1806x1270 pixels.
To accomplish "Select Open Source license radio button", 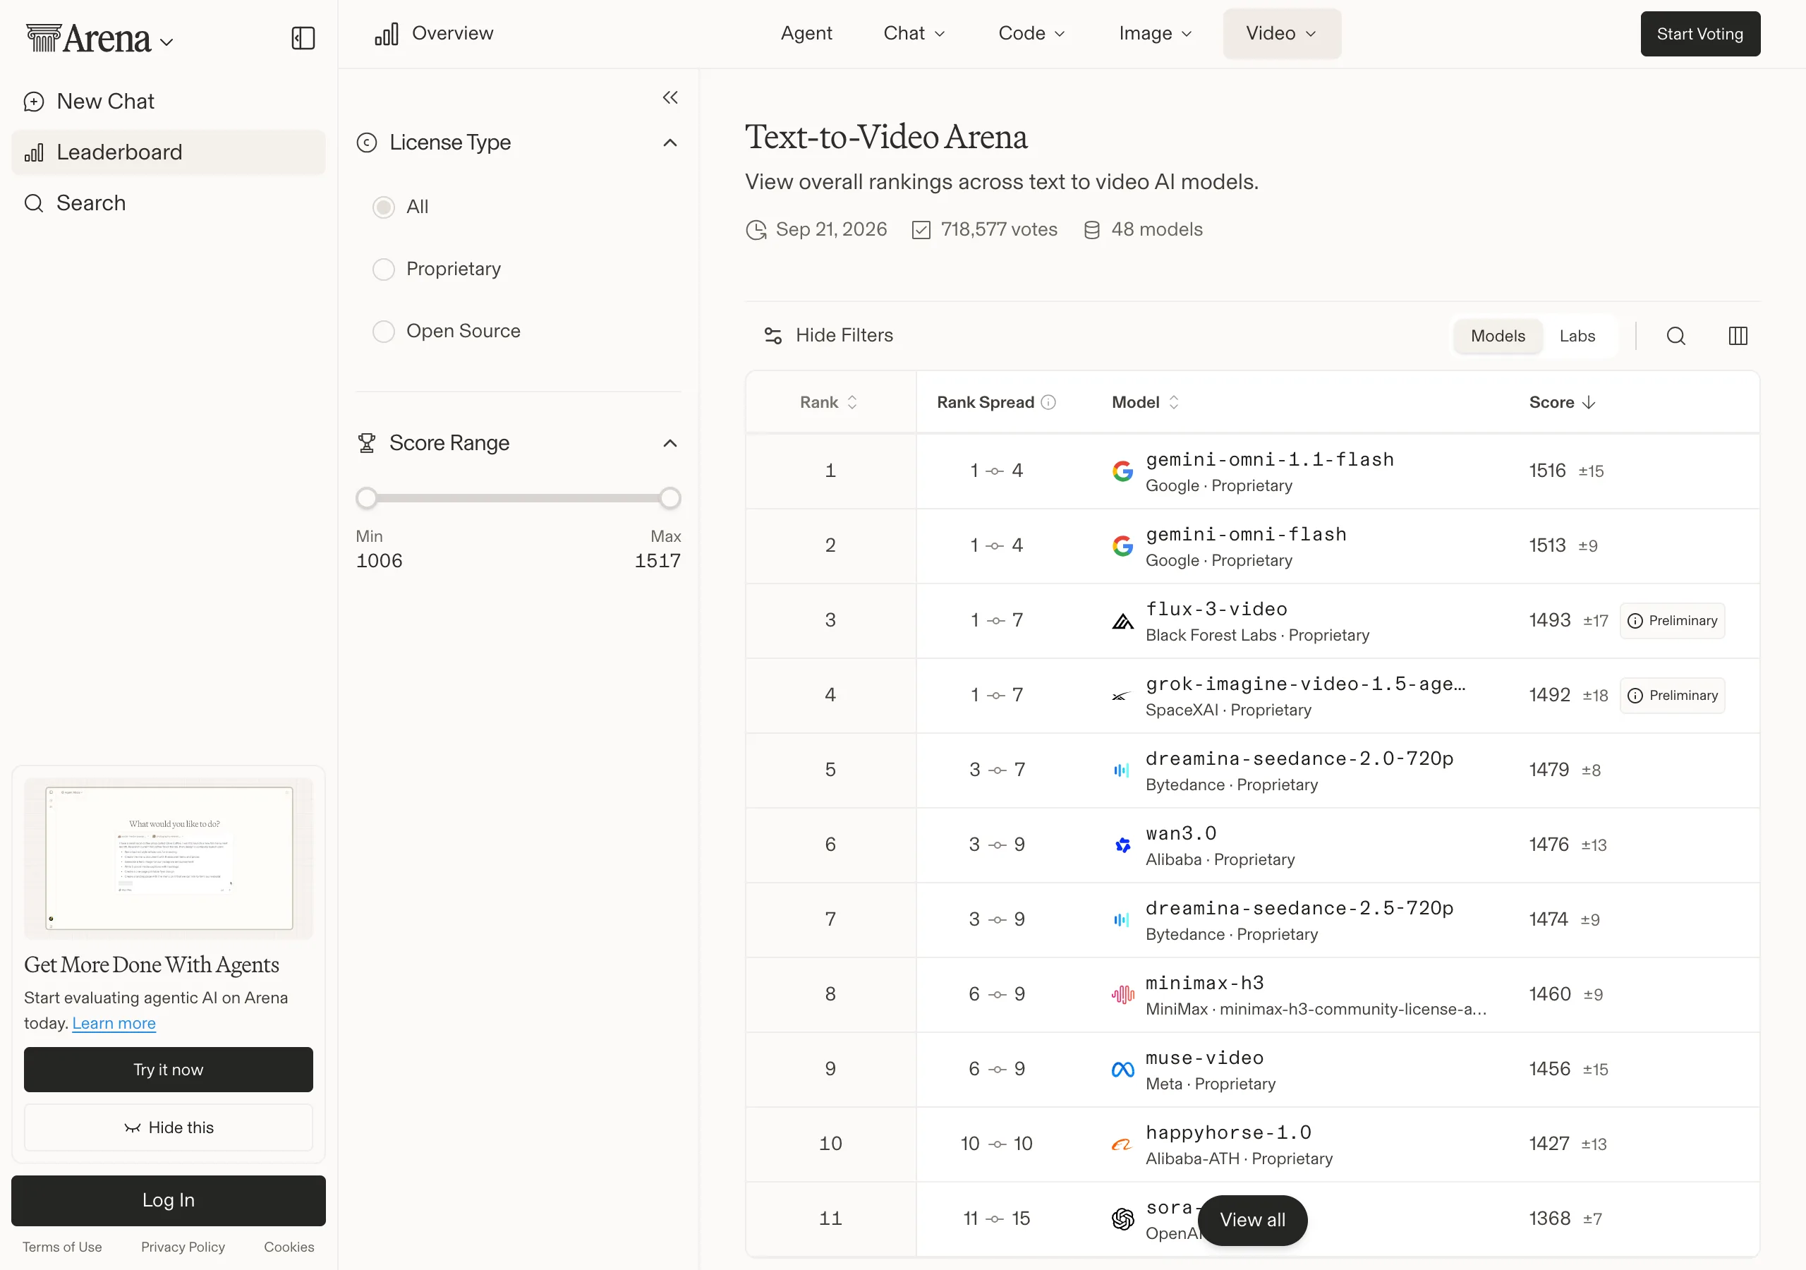I will (384, 332).
